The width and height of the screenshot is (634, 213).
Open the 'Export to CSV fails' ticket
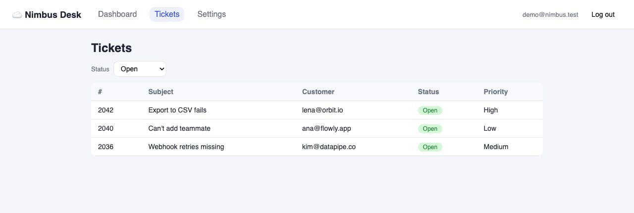pos(177,110)
